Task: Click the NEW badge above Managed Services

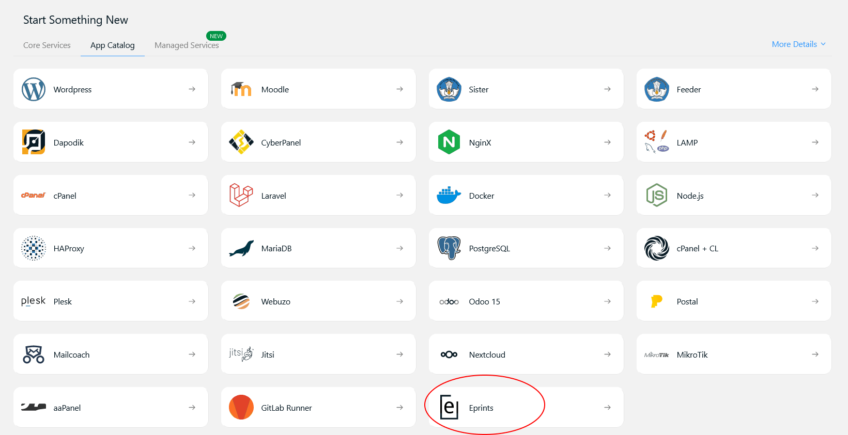Action: pos(216,36)
